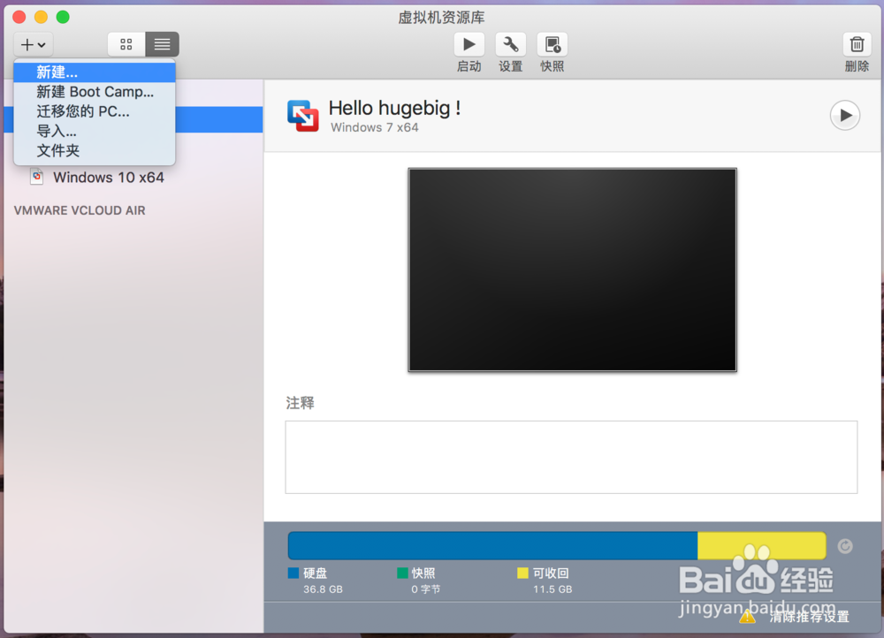The image size is (884, 638).
Task: Click the Windows 10 x64 file icon
Action: (37, 177)
